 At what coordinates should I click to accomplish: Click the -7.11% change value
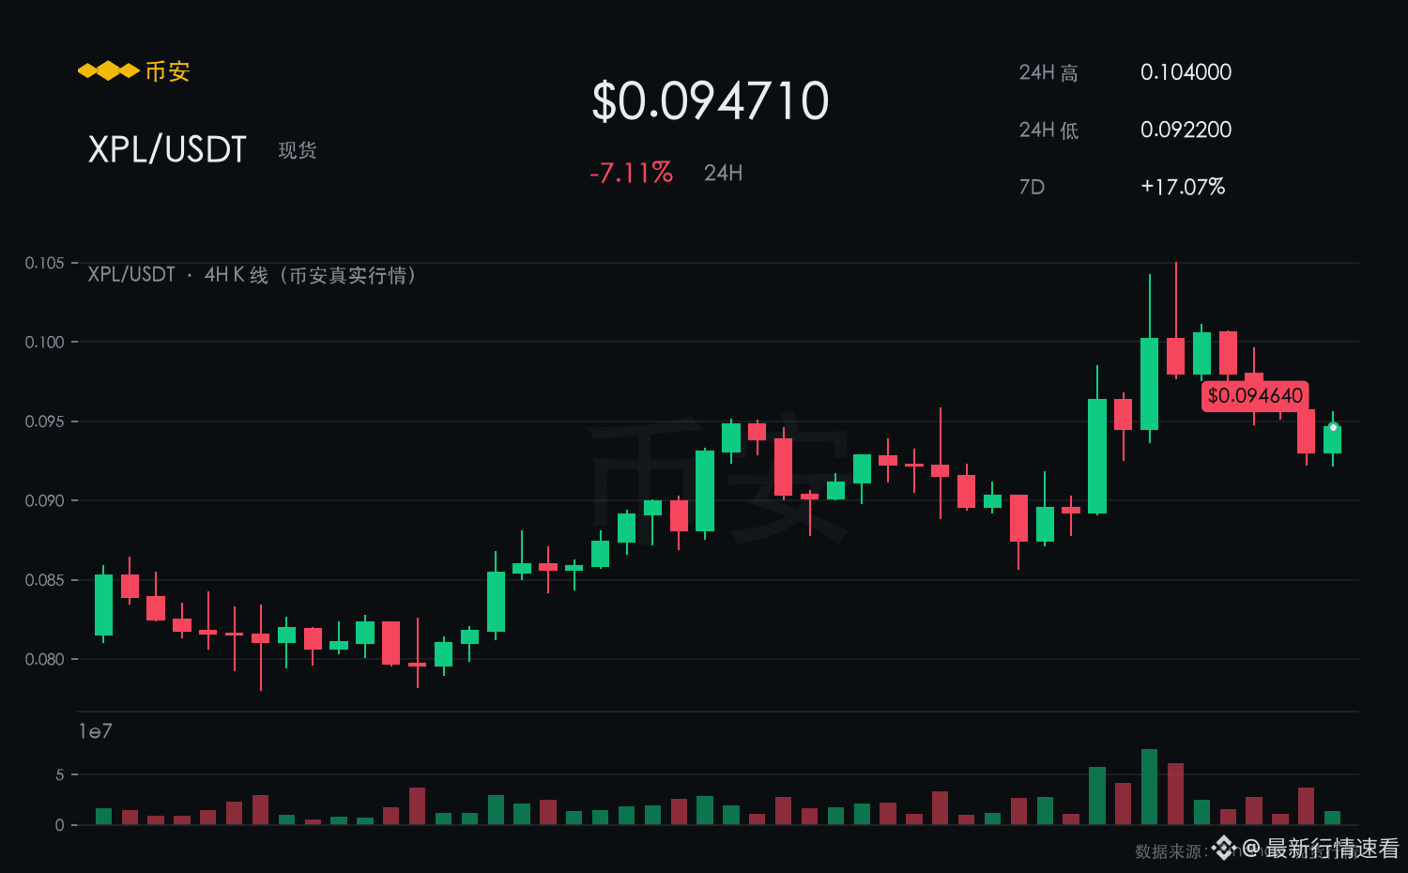pyautogui.click(x=631, y=173)
